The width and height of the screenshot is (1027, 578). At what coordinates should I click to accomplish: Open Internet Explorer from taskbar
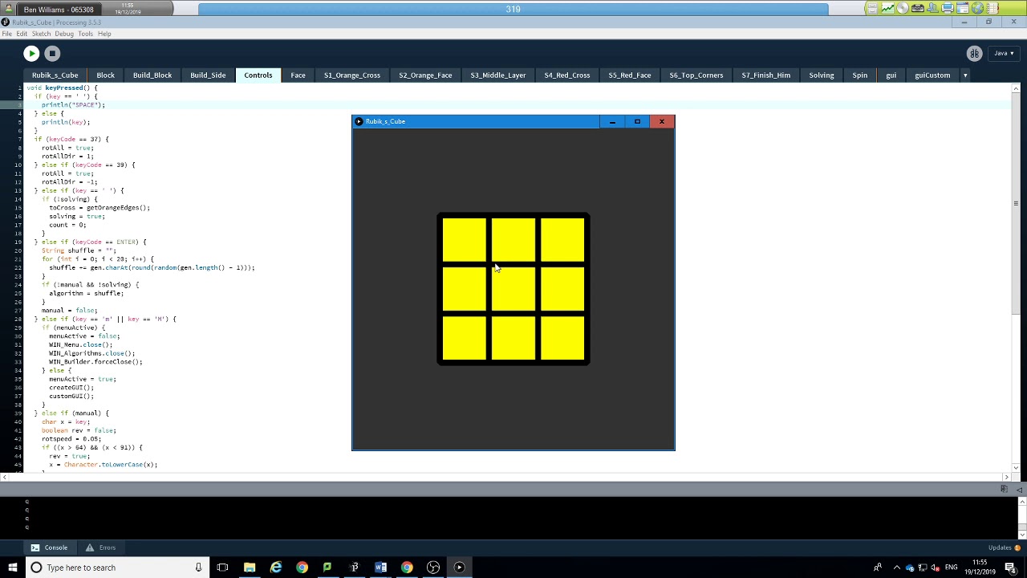pyautogui.click(x=275, y=568)
